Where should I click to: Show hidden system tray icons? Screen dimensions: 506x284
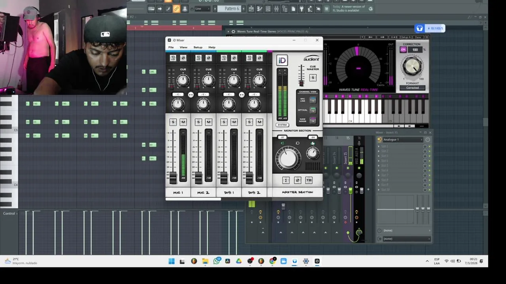427,261
